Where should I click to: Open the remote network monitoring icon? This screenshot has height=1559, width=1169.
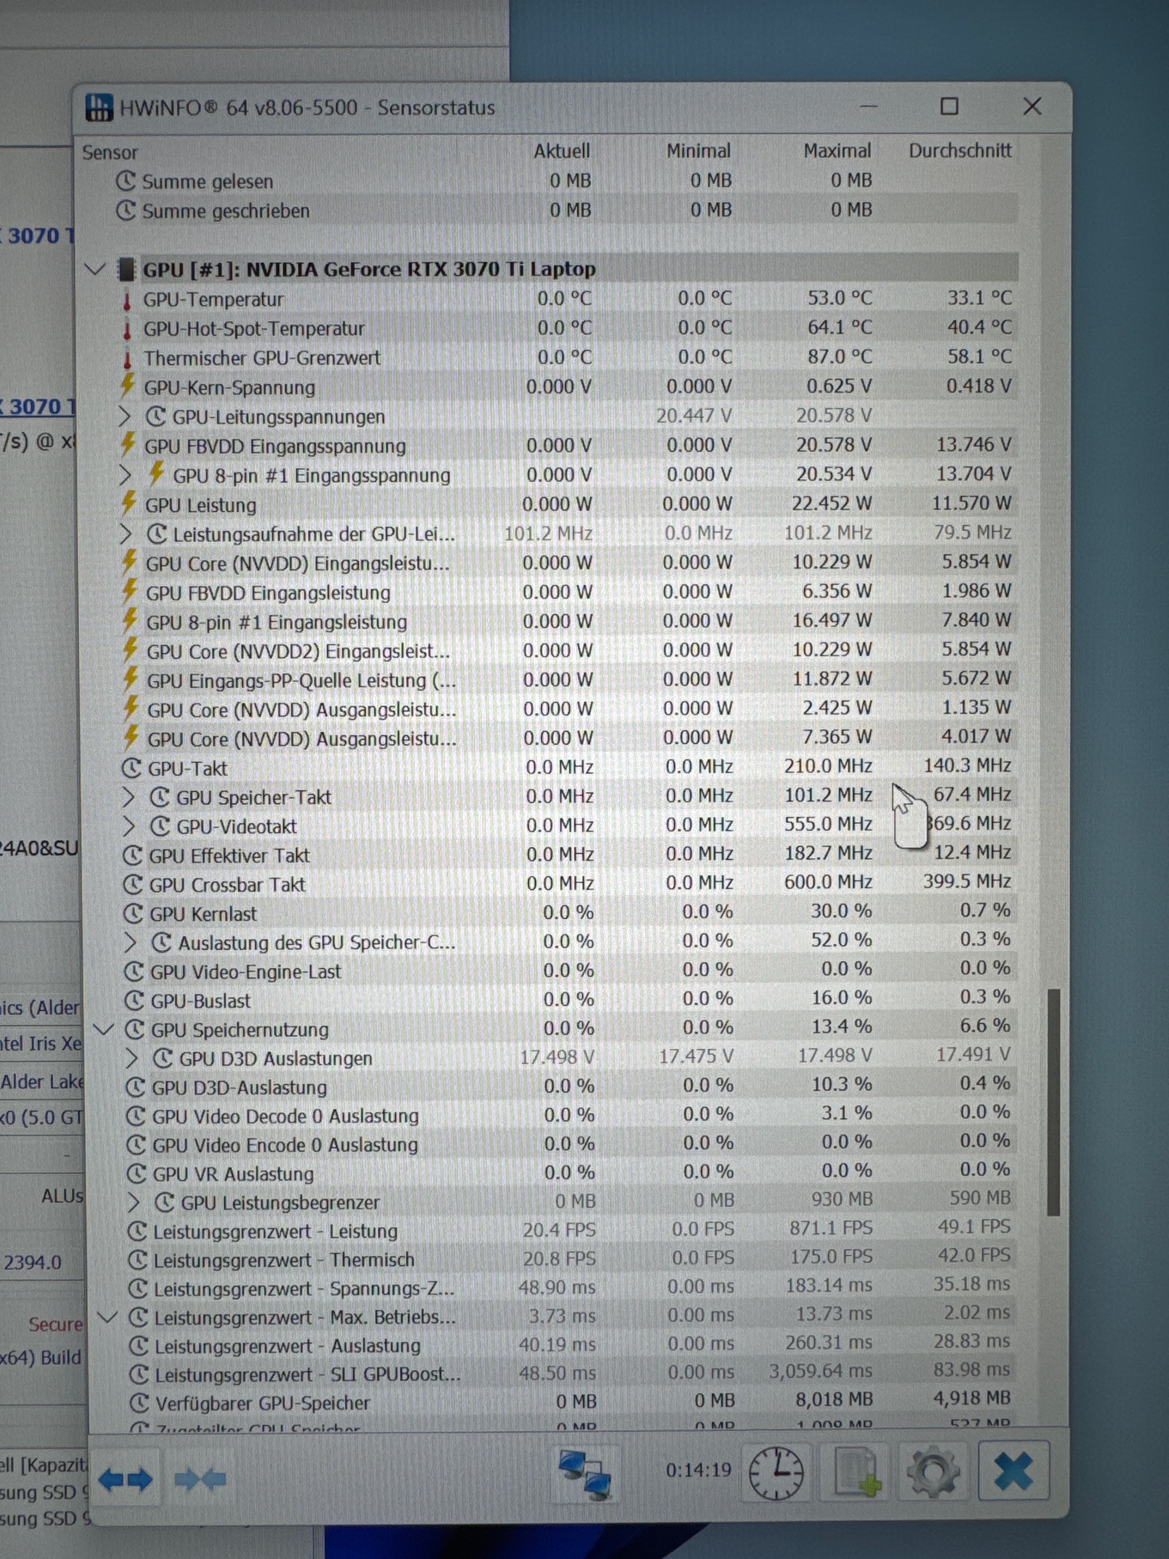[585, 1474]
